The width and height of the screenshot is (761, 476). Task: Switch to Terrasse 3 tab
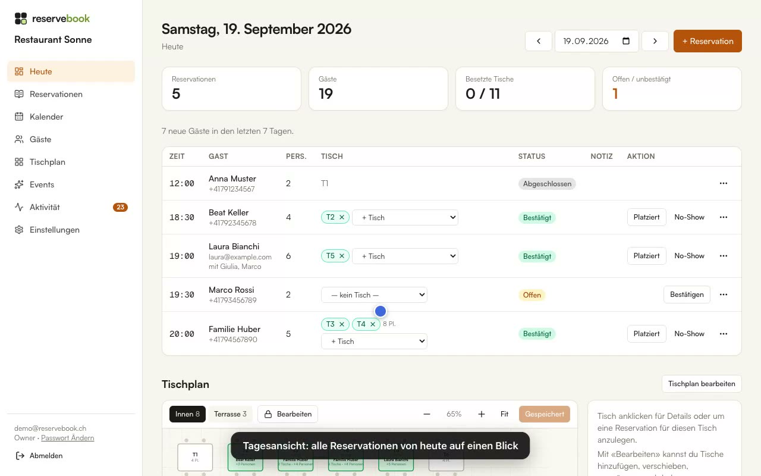coord(230,414)
